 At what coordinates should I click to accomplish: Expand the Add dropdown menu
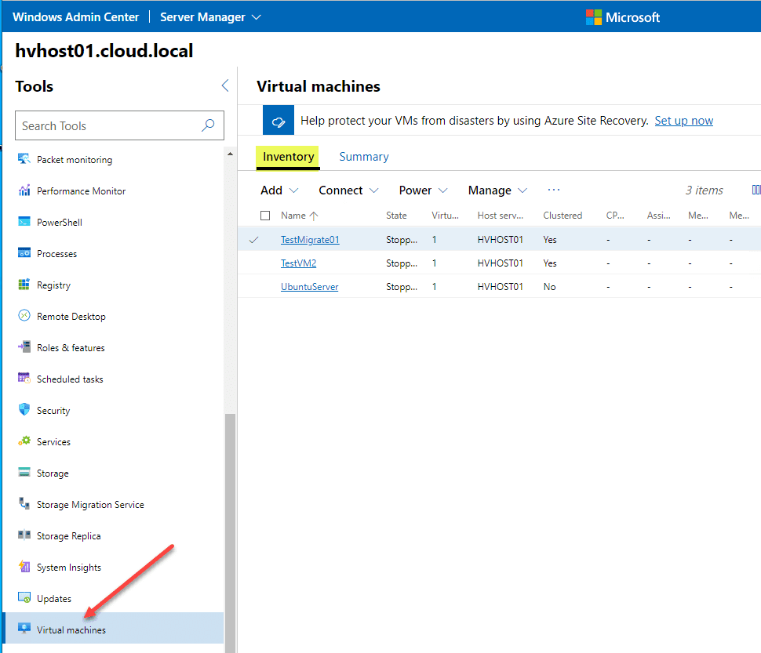[279, 190]
